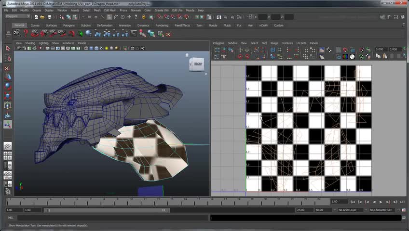Viewport: 409px width, 231px height.
Task: Open UV editor Image menu
Action: (274, 43)
